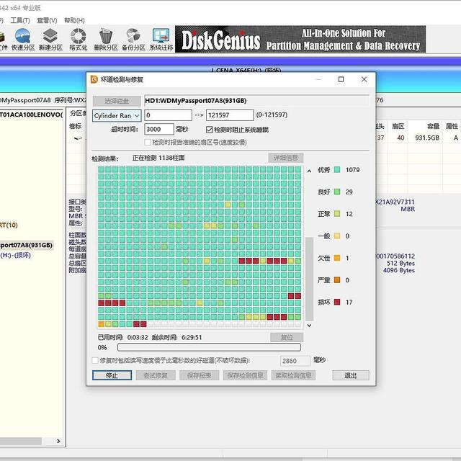The image size is (461, 461).
Task: Click the 4096 Bytes value in disk info
Action: (398, 270)
